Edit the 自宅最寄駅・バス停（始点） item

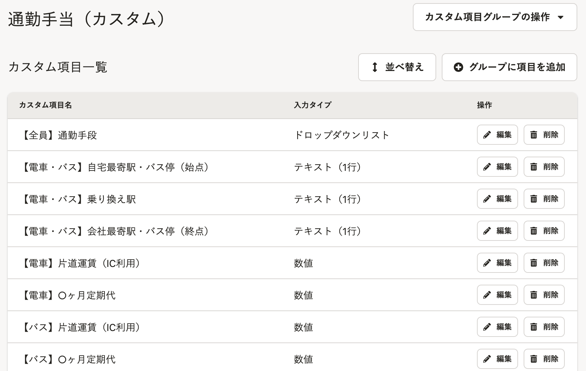click(497, 167)
